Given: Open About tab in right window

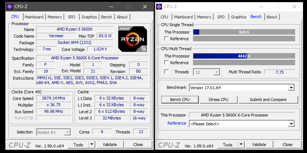Looking at the screenshot, I should [272, 17].
